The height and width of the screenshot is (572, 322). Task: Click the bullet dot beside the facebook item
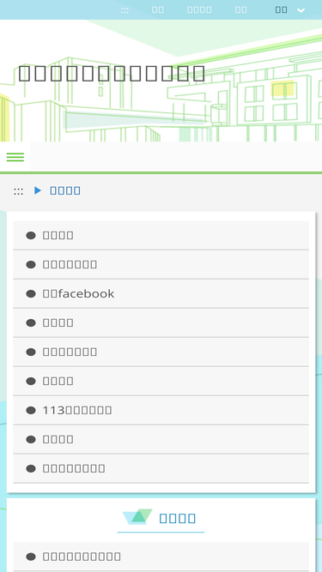tap(31, 293)
